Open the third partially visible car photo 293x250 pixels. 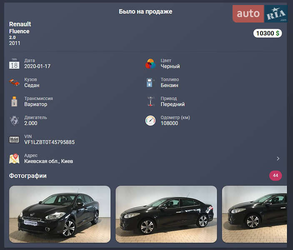255,214
